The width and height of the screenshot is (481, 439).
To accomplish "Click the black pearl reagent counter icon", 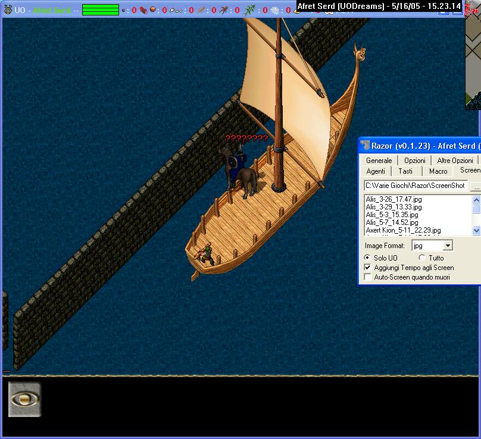I will click(123, 10).
